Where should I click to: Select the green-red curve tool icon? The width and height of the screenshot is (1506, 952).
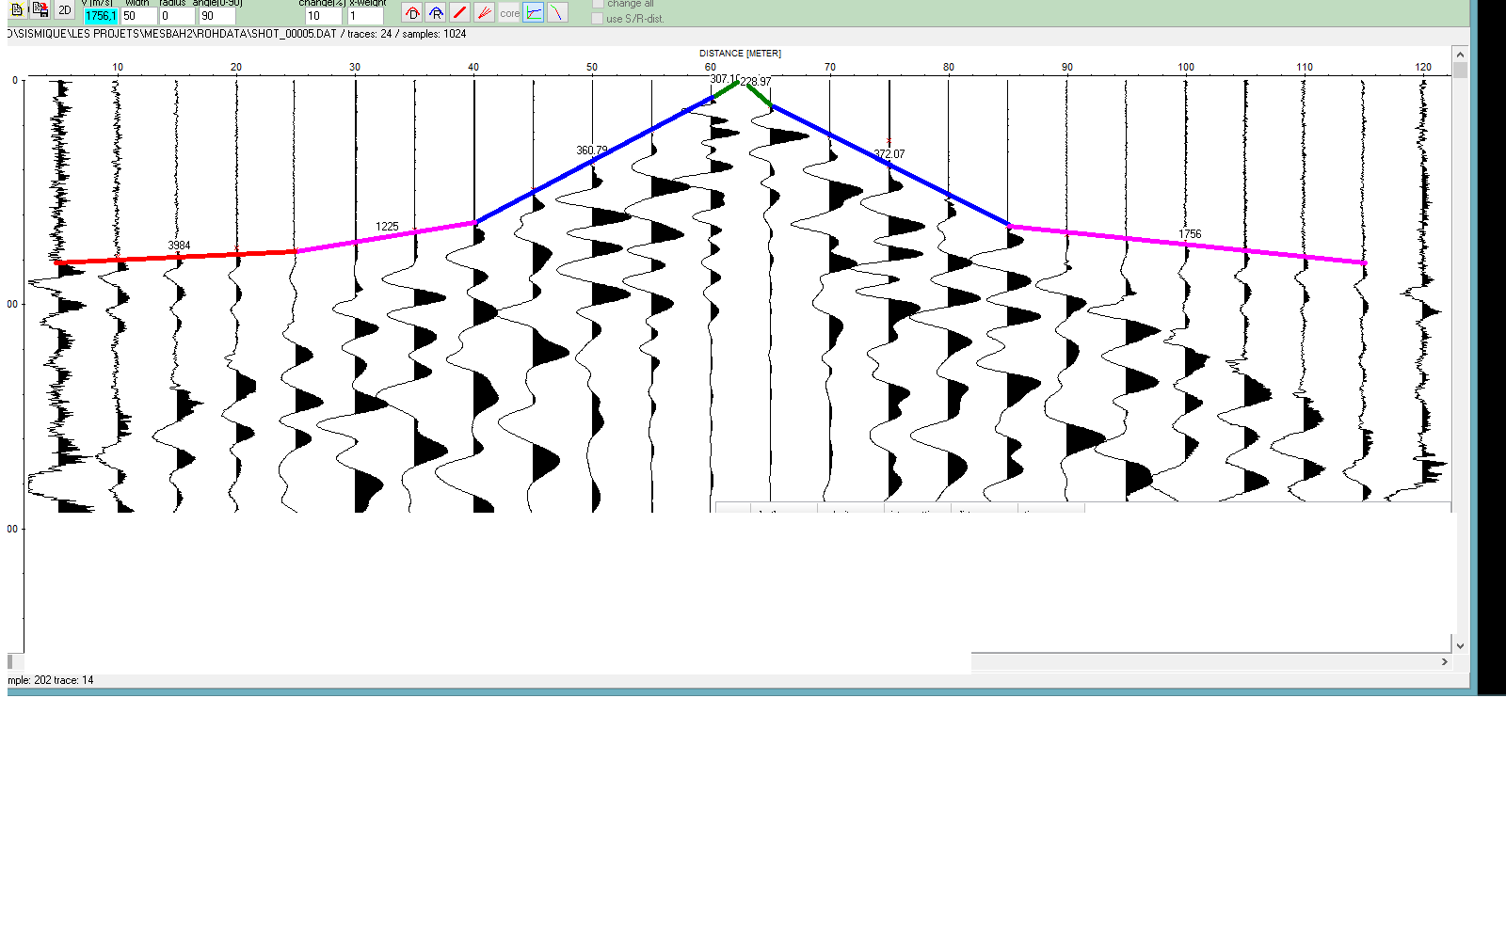tap(557, 13)
